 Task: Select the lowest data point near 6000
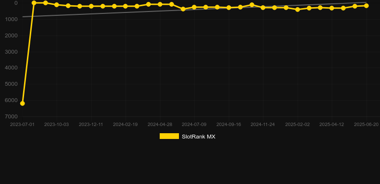22,103
